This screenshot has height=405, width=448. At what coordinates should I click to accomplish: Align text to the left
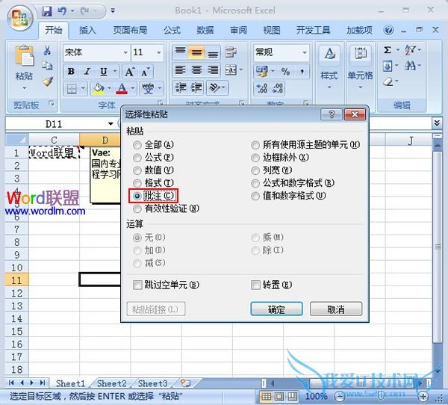pyautogui.click(x=180, y=69)
